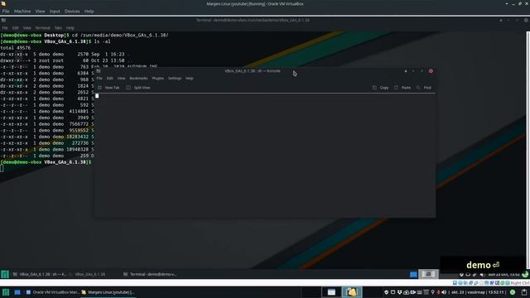Click file size 18283432 in terminal listing
The image size is (530, 298).
point(77,137)
